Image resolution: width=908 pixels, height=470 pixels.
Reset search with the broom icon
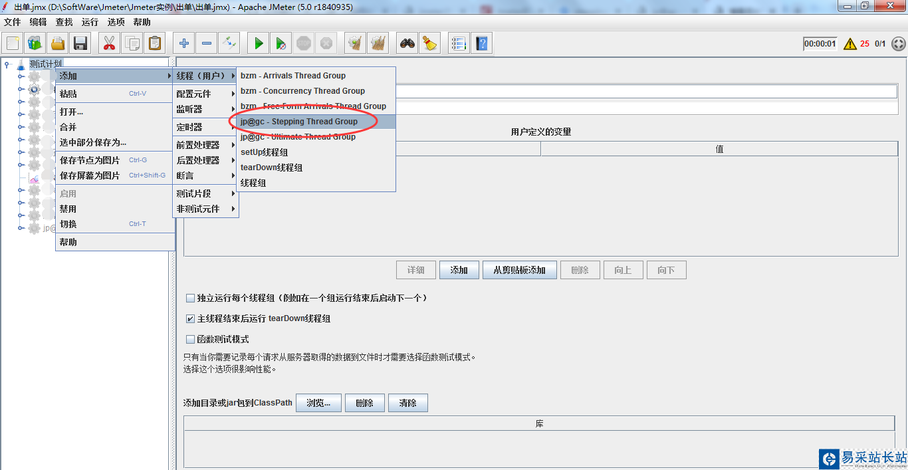coord(430,44)
